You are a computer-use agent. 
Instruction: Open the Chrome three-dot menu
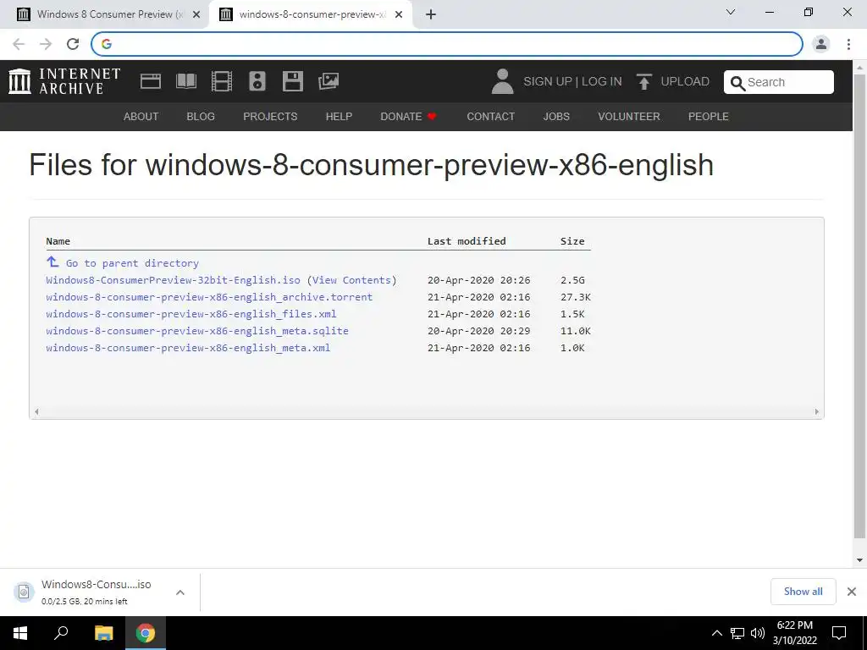point(848,44)
